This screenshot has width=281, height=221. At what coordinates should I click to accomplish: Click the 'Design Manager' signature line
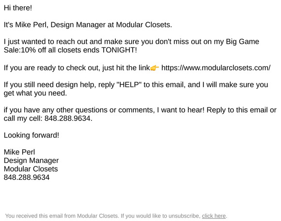[31, 161]
